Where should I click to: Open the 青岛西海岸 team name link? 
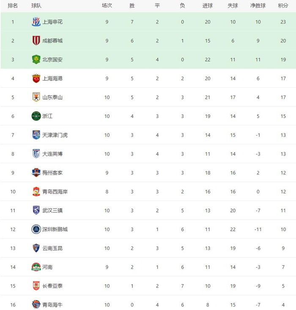55,192
